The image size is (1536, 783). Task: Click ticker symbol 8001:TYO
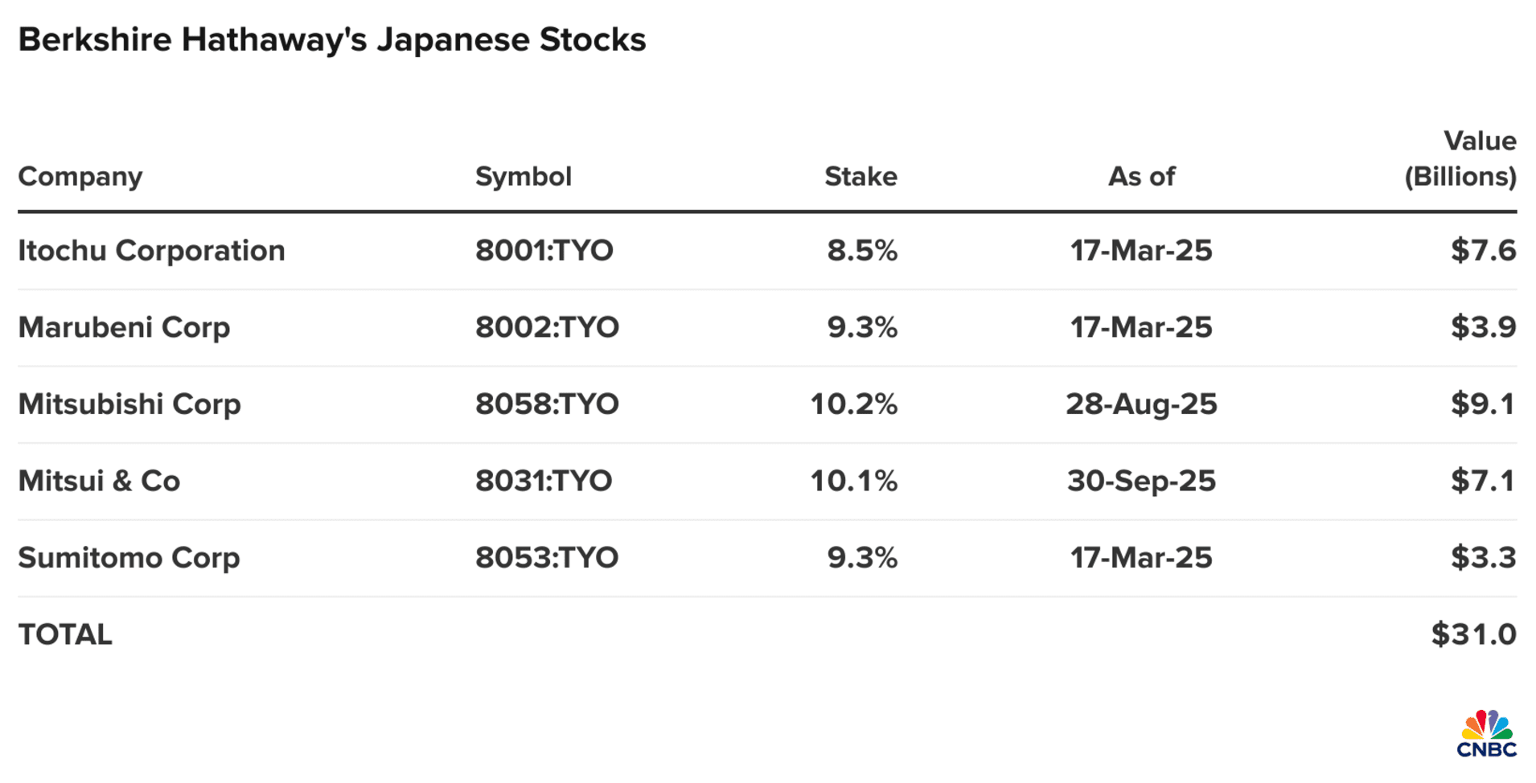click(544, 250)
